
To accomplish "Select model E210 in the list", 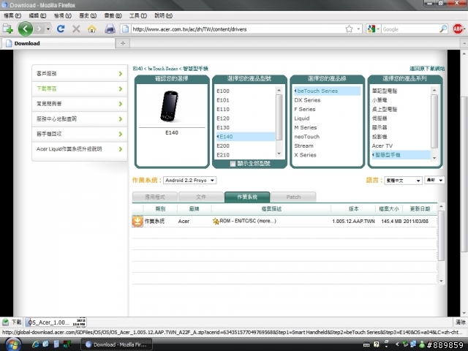I will coord(223,155).
